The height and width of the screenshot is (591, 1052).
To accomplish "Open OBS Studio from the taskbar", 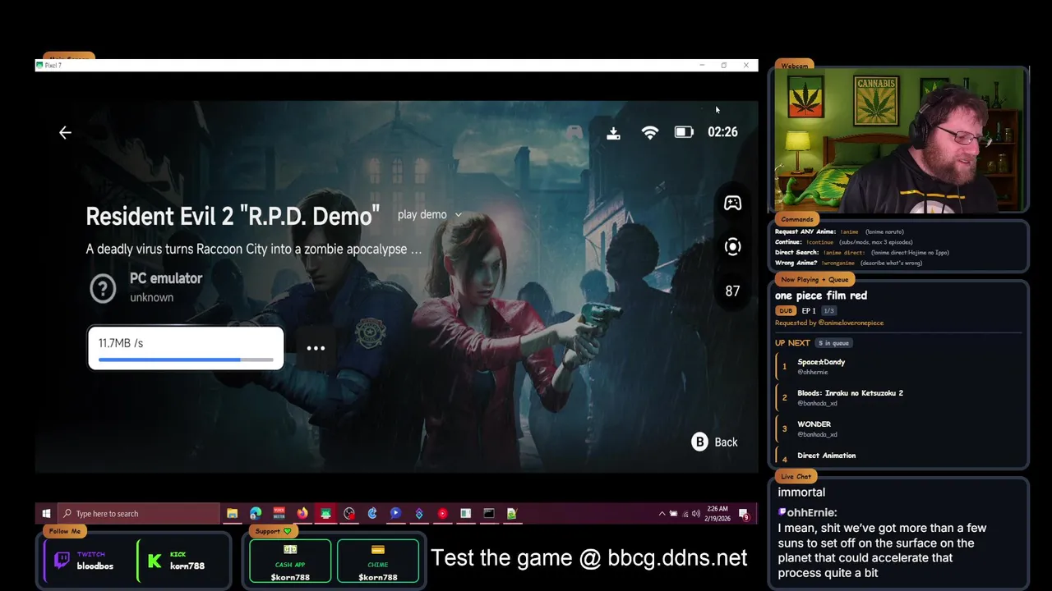I will (x=349, y=514).
